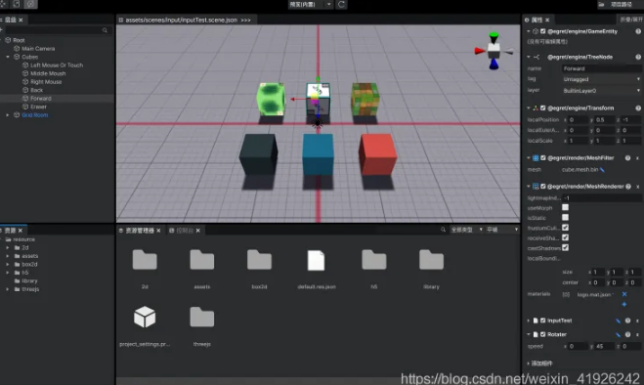
Task: Open project_settings cube file icon
Action: 145,317
